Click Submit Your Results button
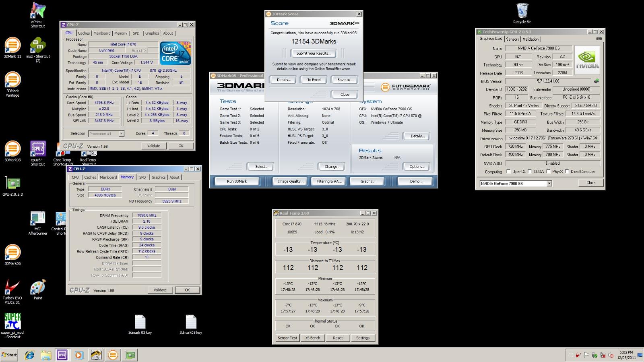 314,53
